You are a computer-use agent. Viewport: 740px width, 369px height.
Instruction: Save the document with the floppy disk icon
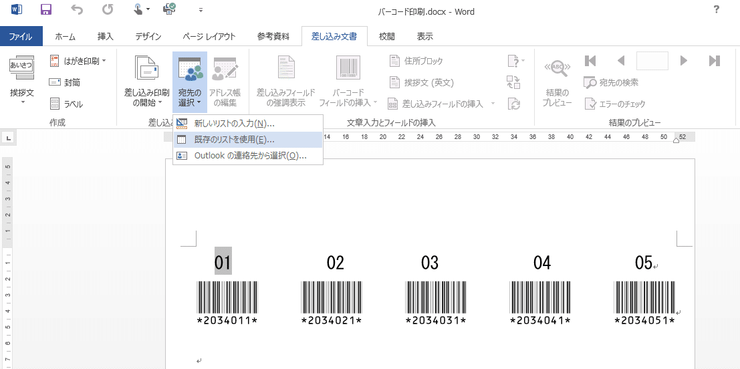coord(46,9)
